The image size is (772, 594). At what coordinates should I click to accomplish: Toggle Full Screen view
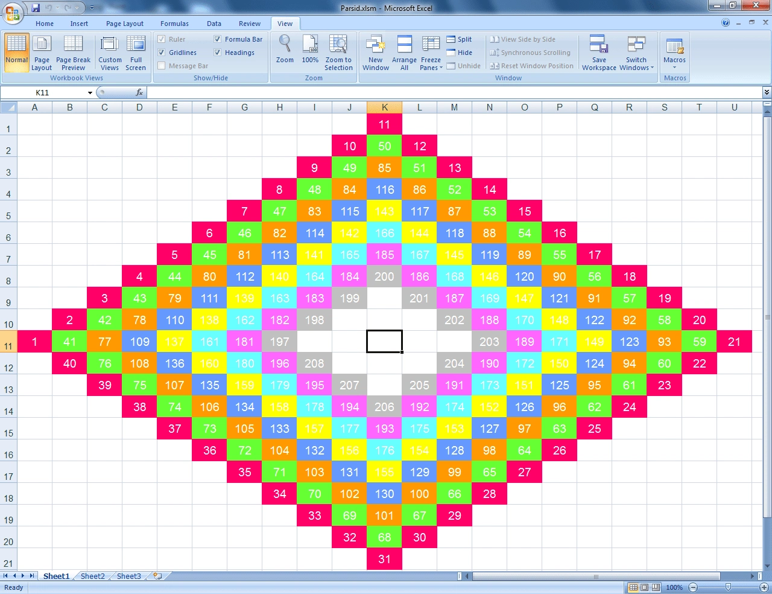pos(136,53)
